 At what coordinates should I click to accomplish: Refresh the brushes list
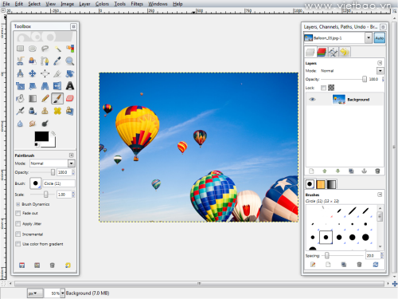[376, 265]
